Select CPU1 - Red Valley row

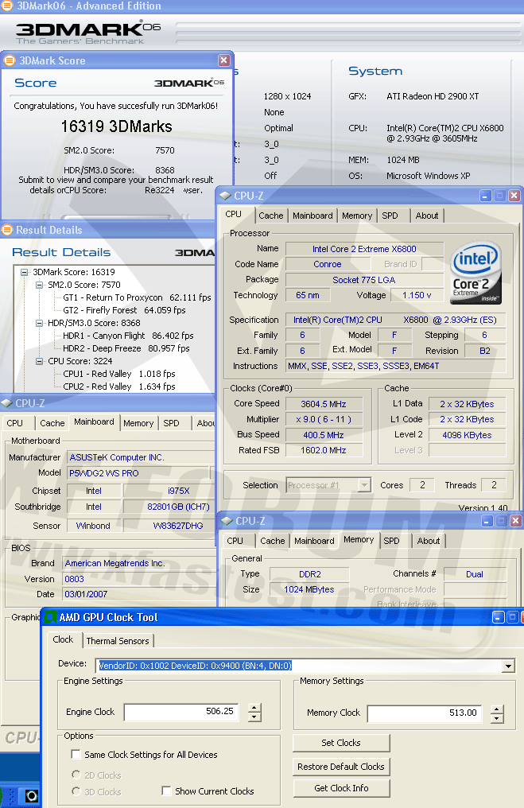click(119, 374)
